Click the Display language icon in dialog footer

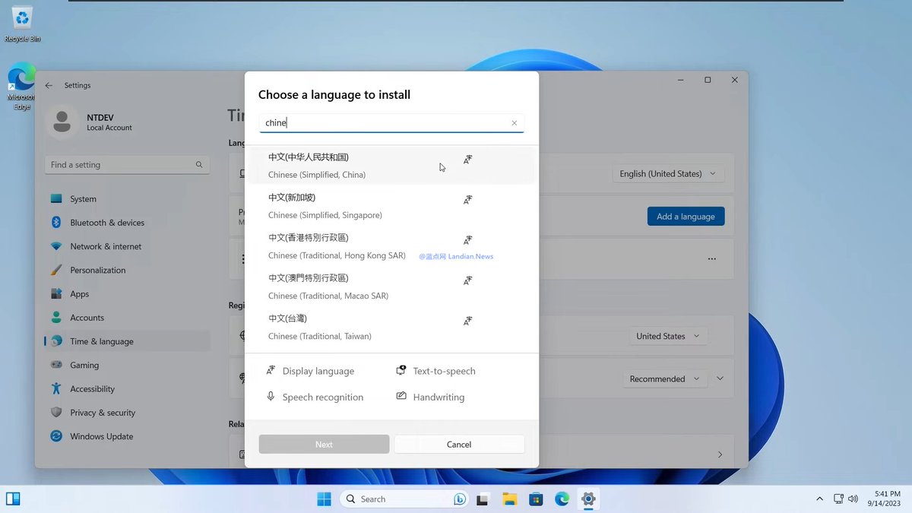tap(271, 371)
